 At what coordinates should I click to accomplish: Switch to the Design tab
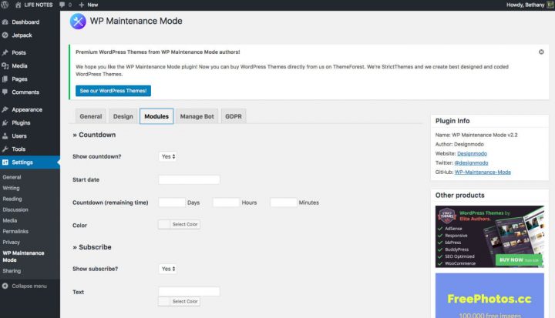tap(123, 116)
